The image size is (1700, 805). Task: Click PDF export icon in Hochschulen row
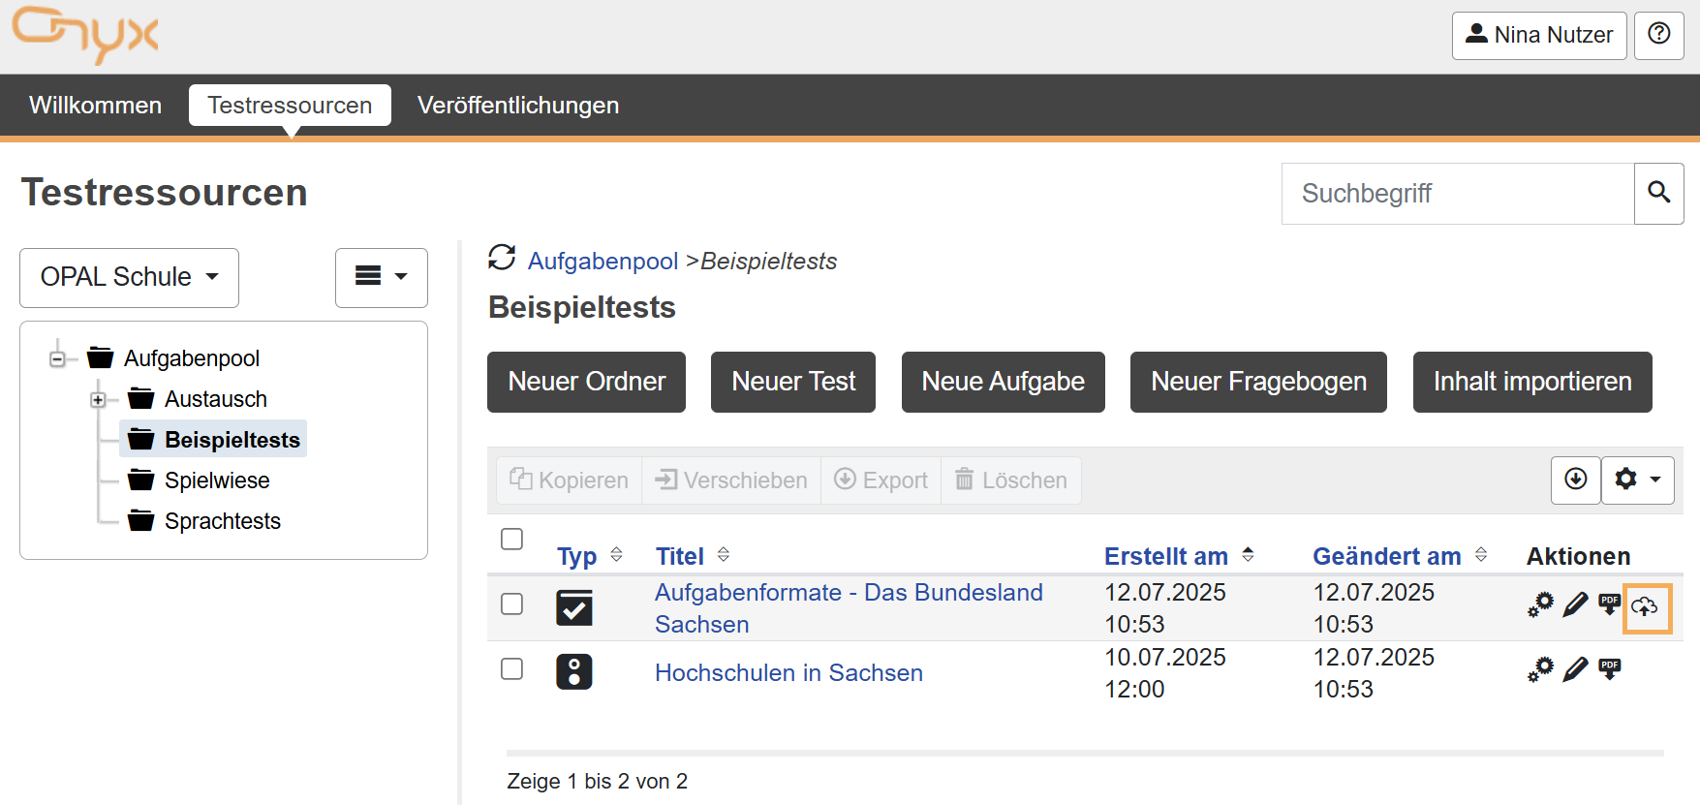pos(1610,668)
